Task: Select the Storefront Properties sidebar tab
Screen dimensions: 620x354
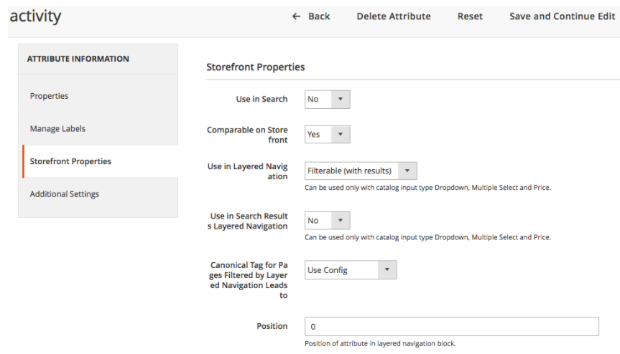Action: (70, 161)
